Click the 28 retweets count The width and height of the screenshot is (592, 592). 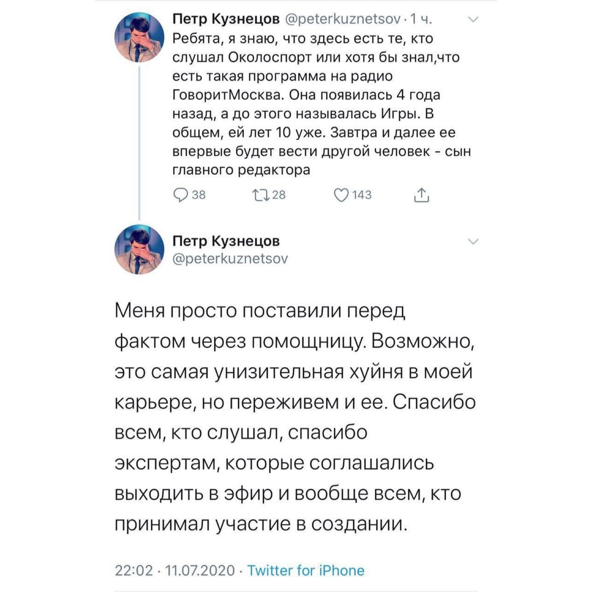coord(279,196)
